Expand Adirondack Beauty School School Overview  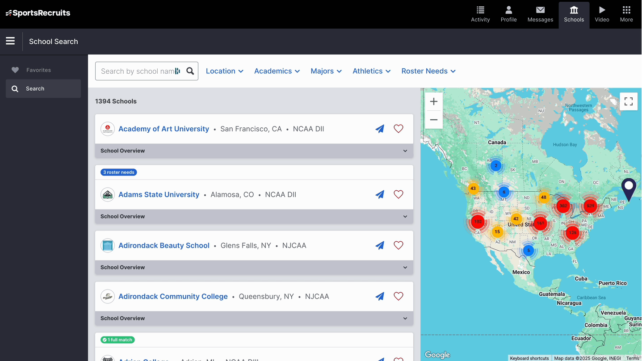254,267
